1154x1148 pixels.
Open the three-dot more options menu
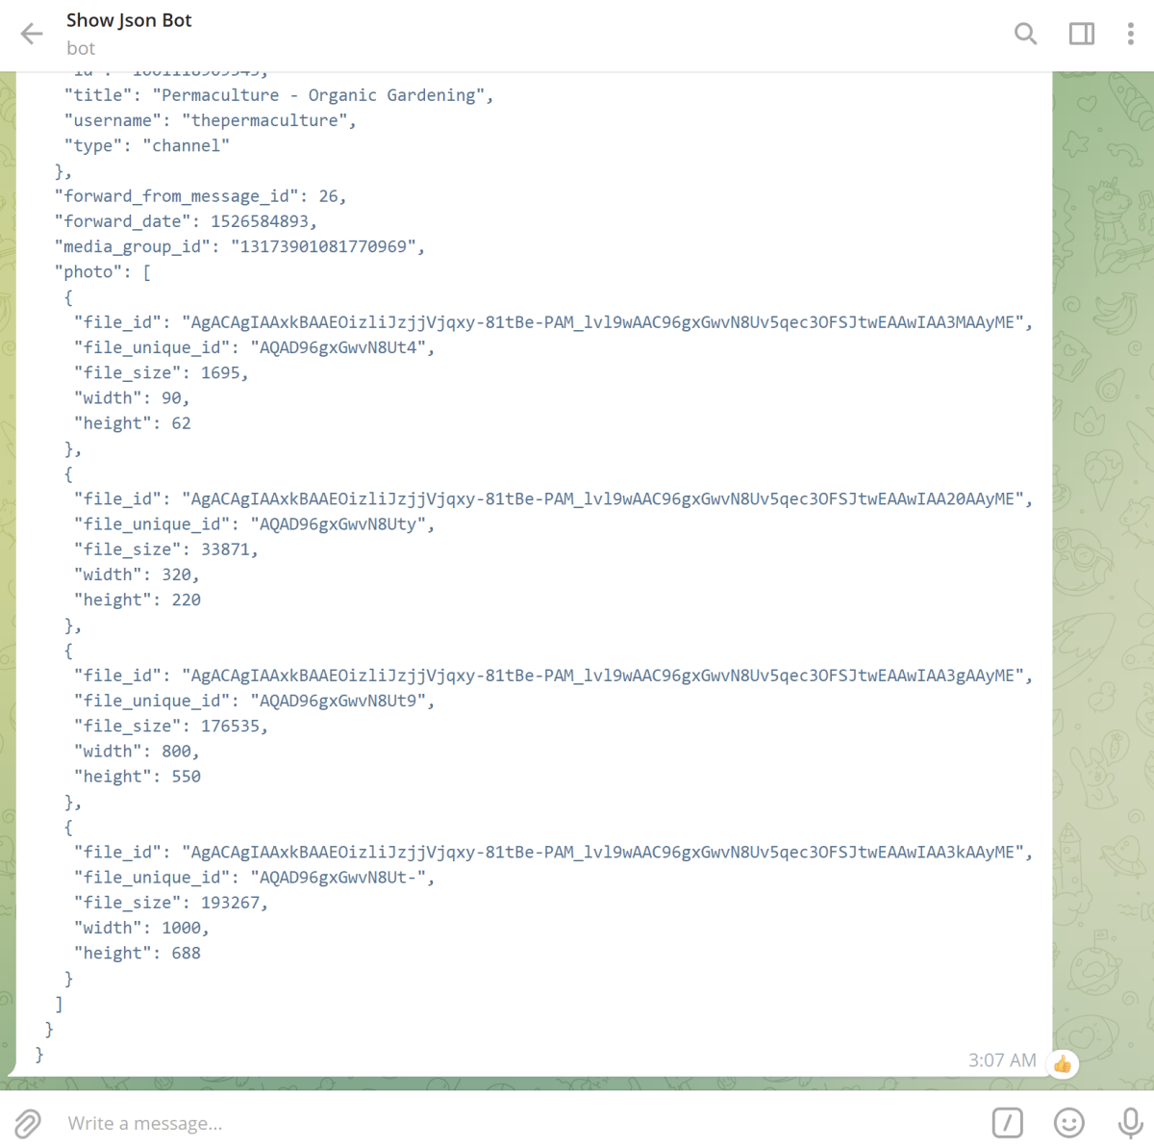click(1130, 35)
